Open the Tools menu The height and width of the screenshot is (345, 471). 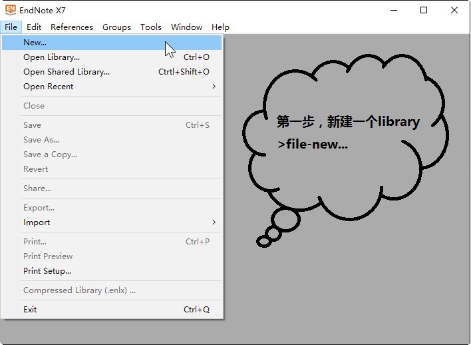[x=151, y=27]
